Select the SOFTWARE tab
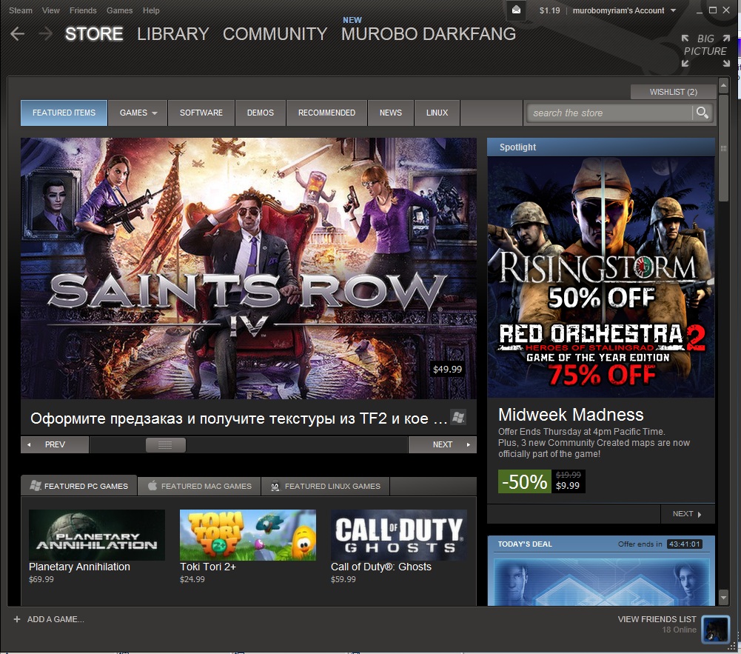 201,113
